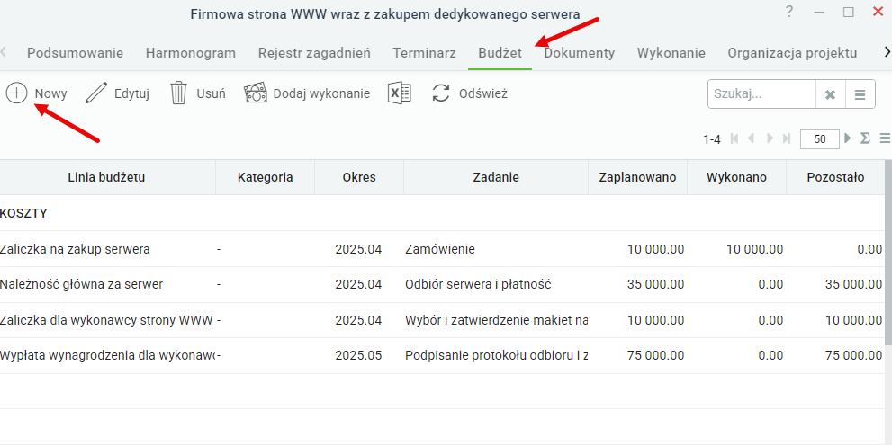Image resolution: width=892 pixels, height=445 pixels.
Task: Click the Dodaj wykonanie money icon
Action: (x=256, y=93)
